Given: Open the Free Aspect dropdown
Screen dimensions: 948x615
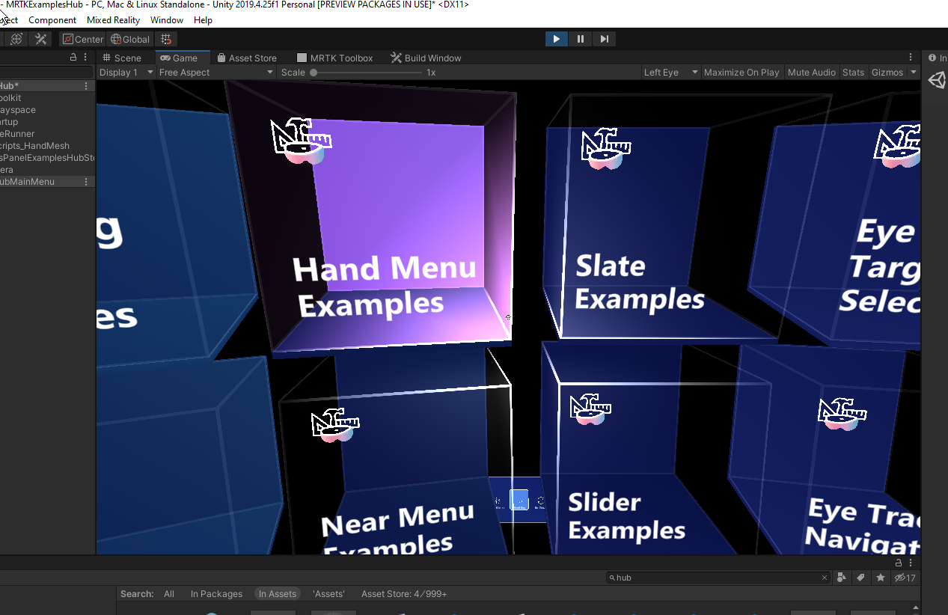Looking at the screenshot, I should point(216,73).
